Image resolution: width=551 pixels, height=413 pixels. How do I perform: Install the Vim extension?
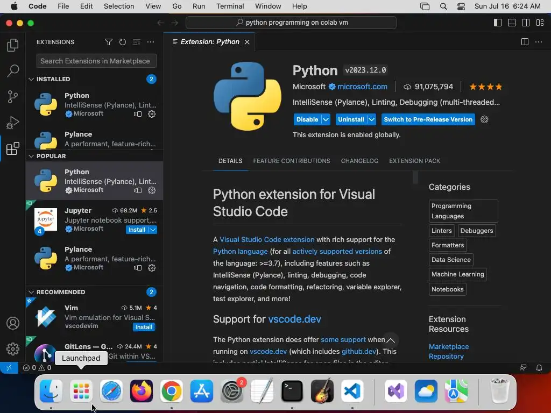click(144, 327)
